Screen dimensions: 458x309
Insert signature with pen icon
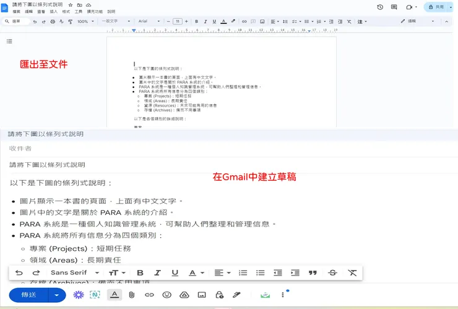click(x=236, y=295)
